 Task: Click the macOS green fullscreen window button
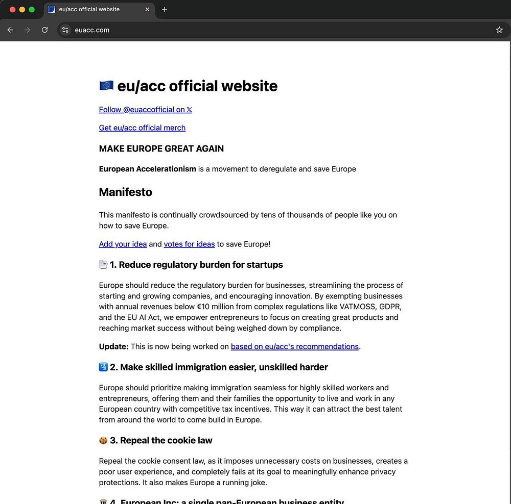point(32,9)
